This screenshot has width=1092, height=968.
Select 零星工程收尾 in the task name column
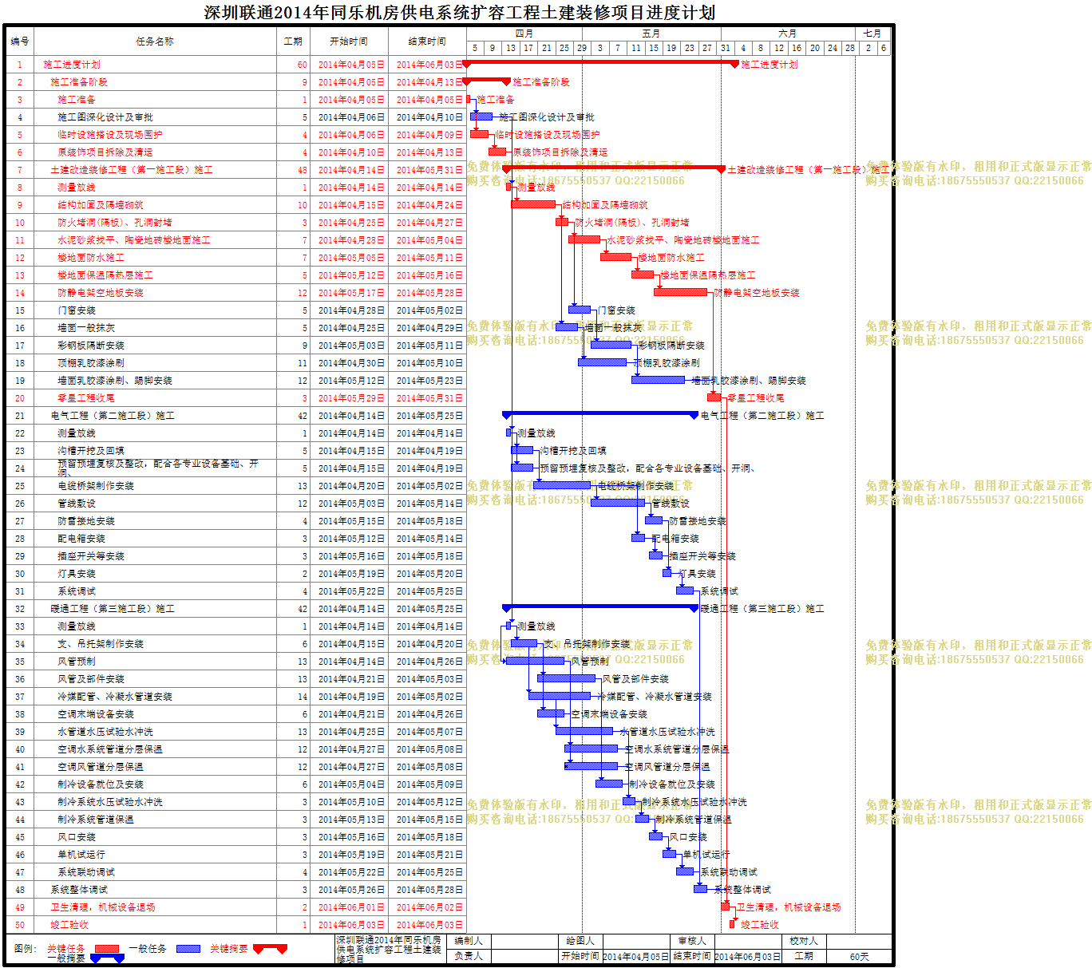[86, 398]
